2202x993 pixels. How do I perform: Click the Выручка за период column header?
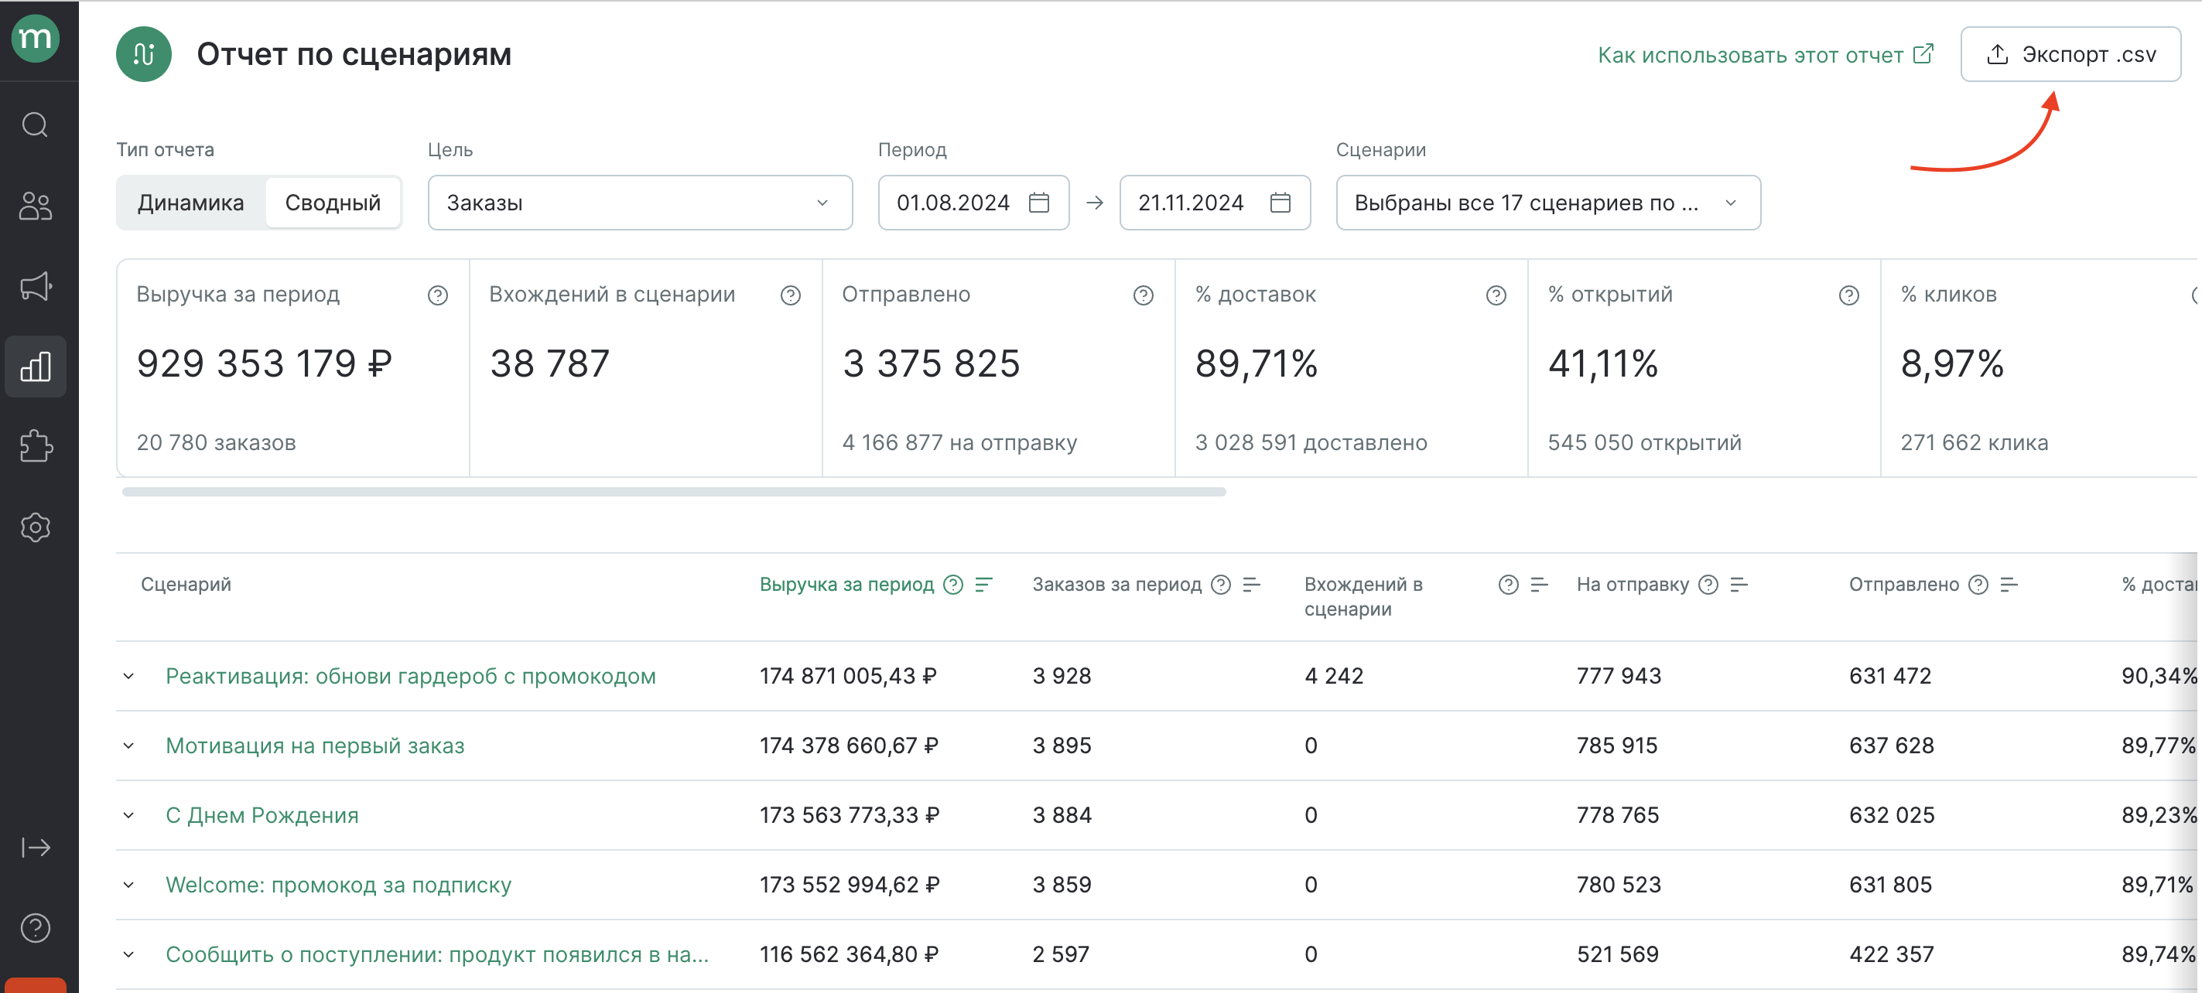coord(846,585)
